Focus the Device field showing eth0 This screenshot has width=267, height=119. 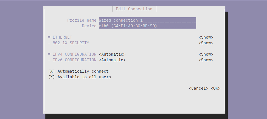[147, 26]
